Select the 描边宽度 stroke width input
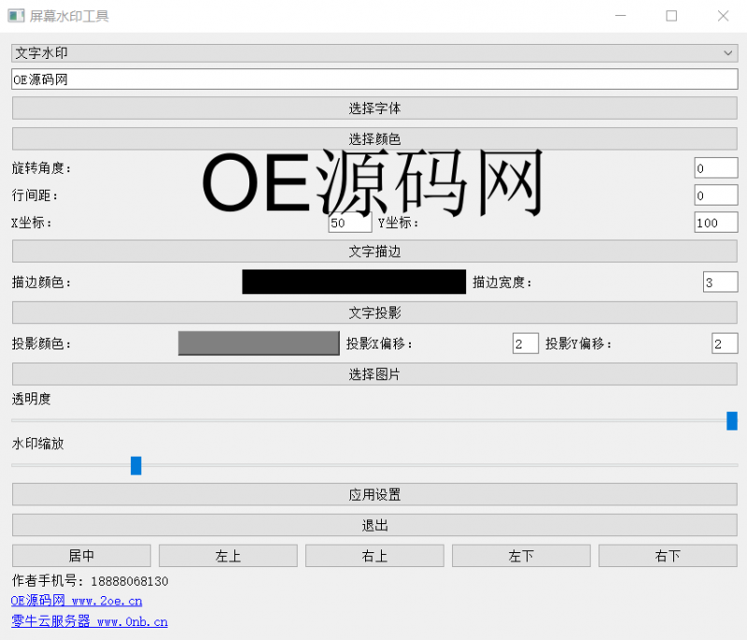Viewport: 747px width, 640px height. [x=720, y=281]
